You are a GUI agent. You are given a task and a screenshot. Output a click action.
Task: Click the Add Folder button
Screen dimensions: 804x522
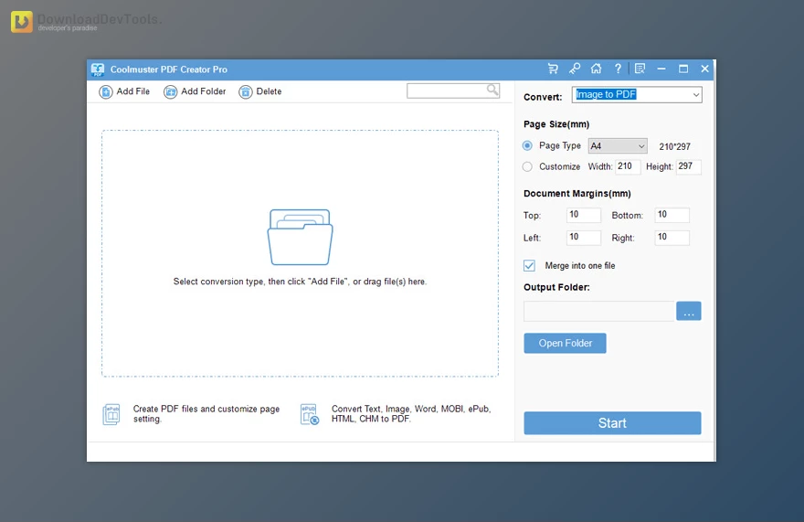195,91
